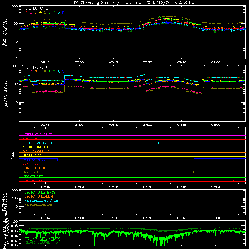
Task: Click the SC TRANSMITTER flag label
Action: [36, 151]
